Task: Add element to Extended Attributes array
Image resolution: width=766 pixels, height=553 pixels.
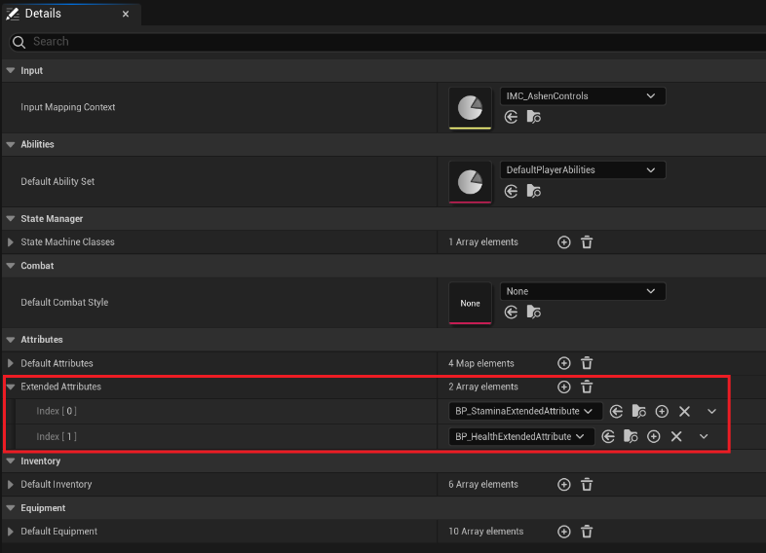Action: point(563,387)
